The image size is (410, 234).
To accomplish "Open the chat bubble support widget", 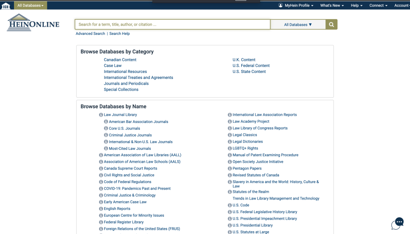I will (x=398, y=223).
